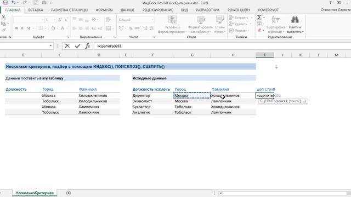The image size is (351, 197).
Task: Click Найти и выделить binoculars icon
Action: pos(295,25)
